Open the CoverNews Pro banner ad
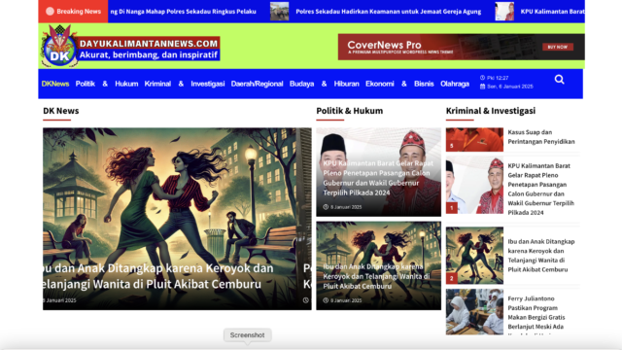This screenshot has width=622, height=350. pos(461,47)
